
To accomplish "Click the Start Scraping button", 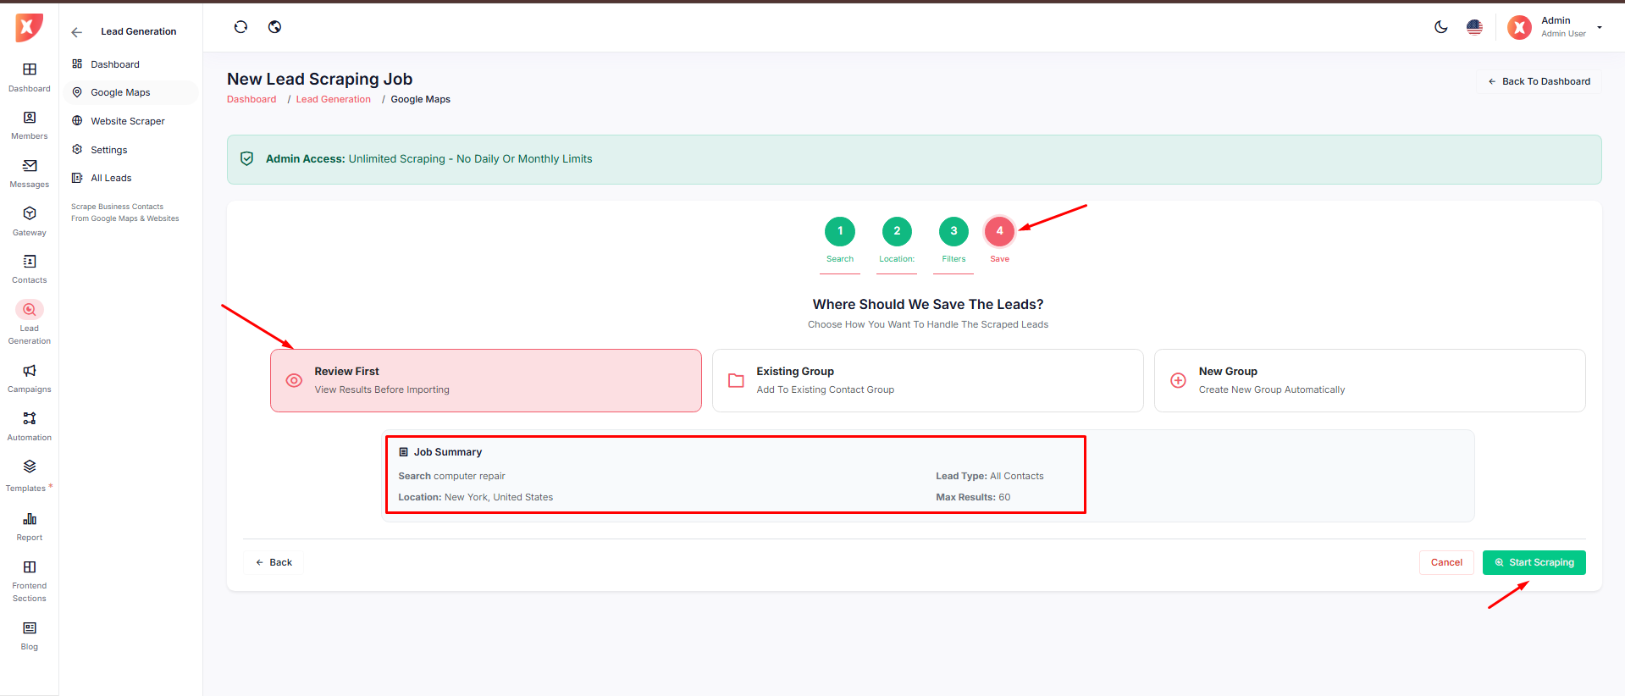I will 1534,562.
